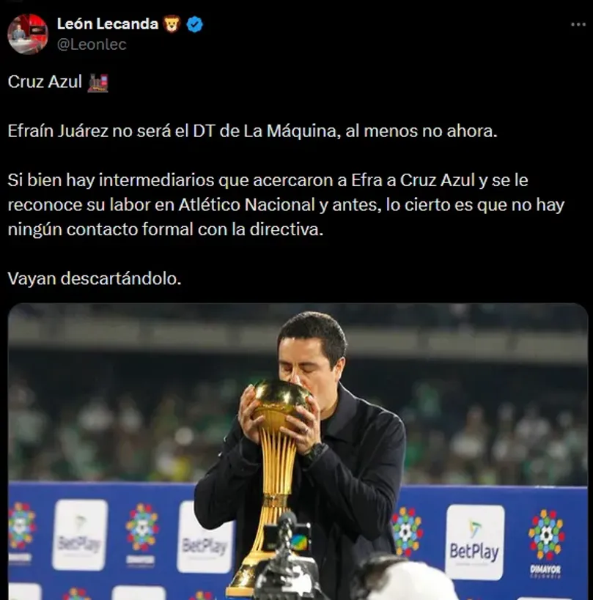Open the @Leonlec handle link
This screenshot has height=600, width=593.
[x=92, y=45]
